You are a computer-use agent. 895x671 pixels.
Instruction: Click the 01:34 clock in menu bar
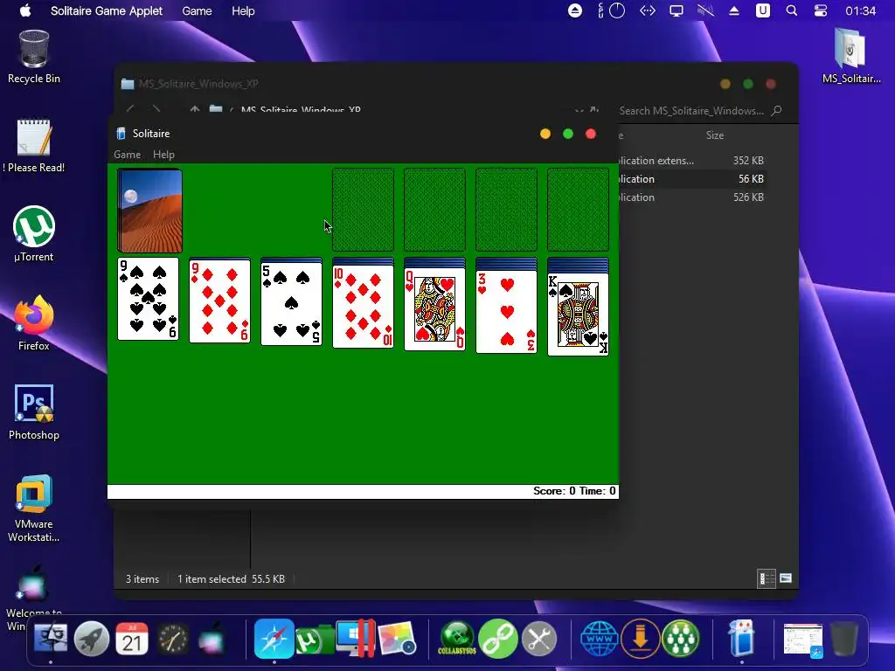coord(860,10)
